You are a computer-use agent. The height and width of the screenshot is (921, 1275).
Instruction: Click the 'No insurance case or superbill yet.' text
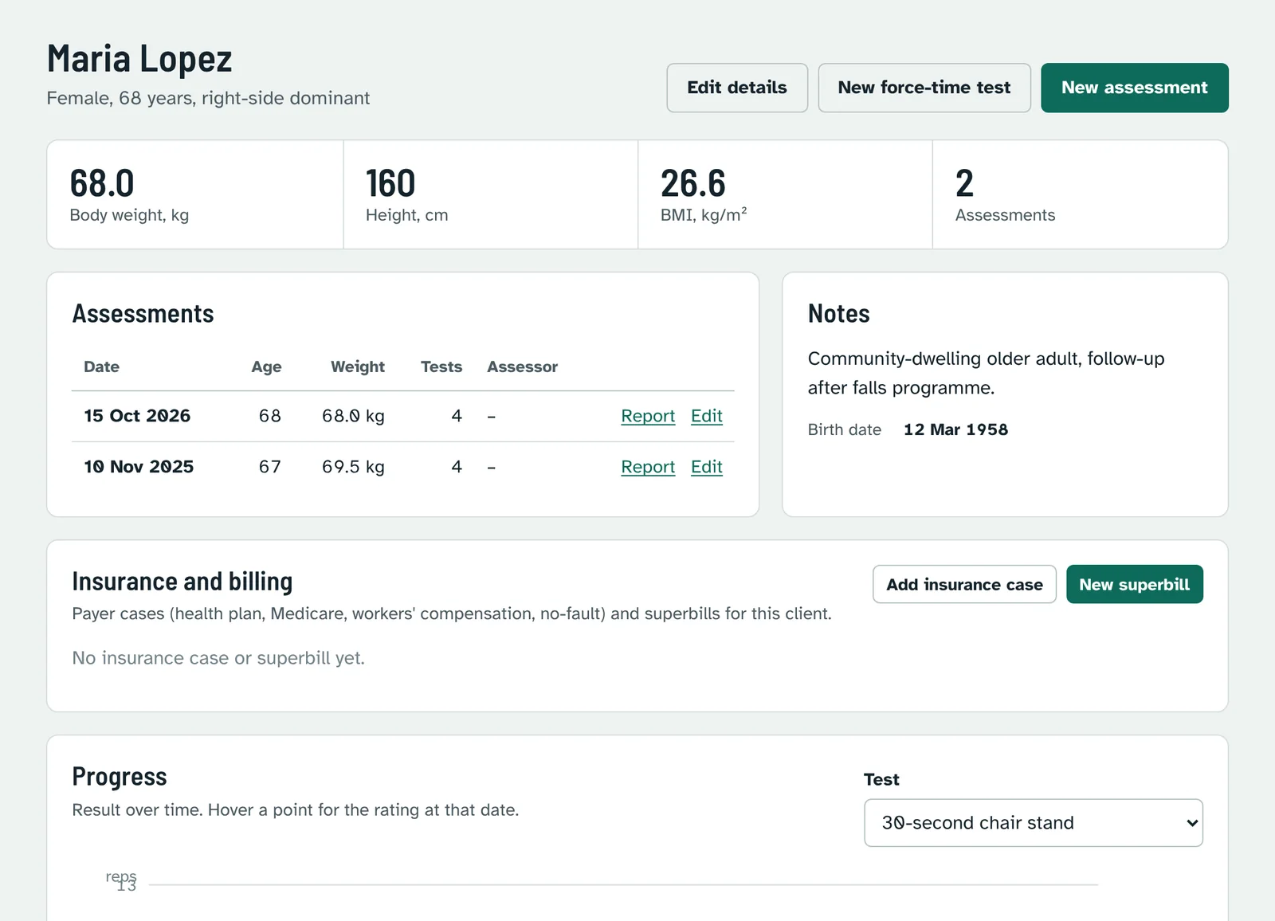click(x=218, y=658)
